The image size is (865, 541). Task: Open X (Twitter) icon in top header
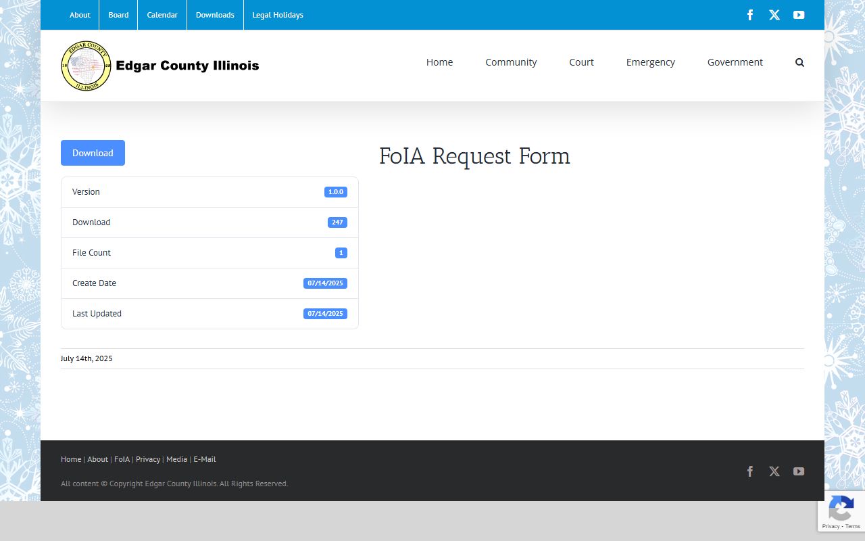click(774, 15)
